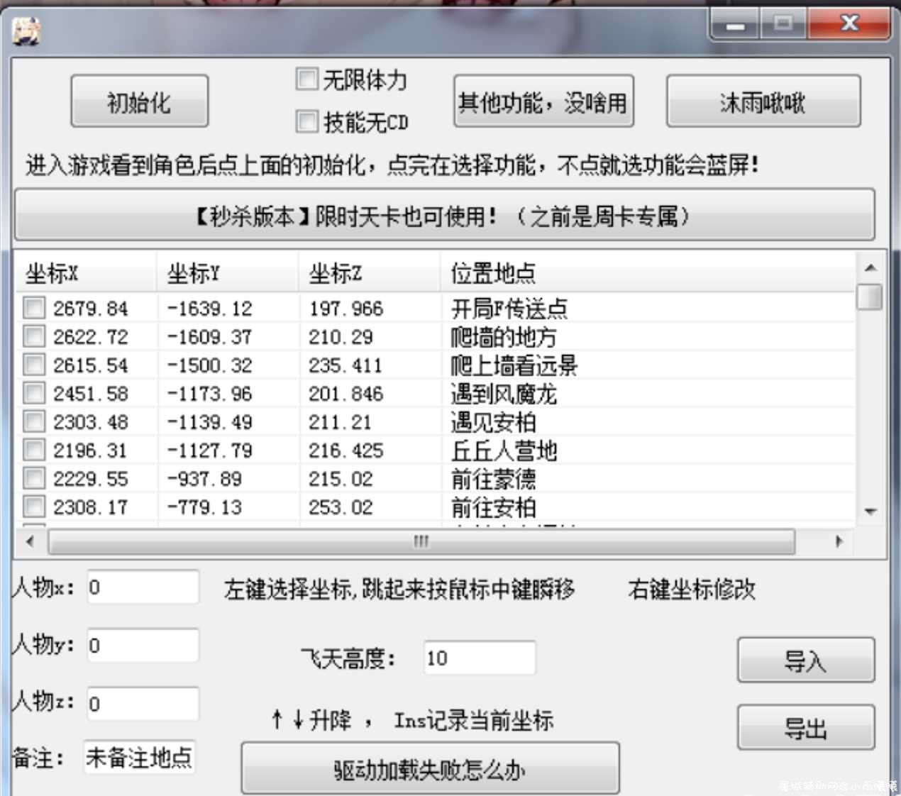Viewport: 901px width, 796px height.
Task: Click the 导出 button
Action: [x=806, y=728]
